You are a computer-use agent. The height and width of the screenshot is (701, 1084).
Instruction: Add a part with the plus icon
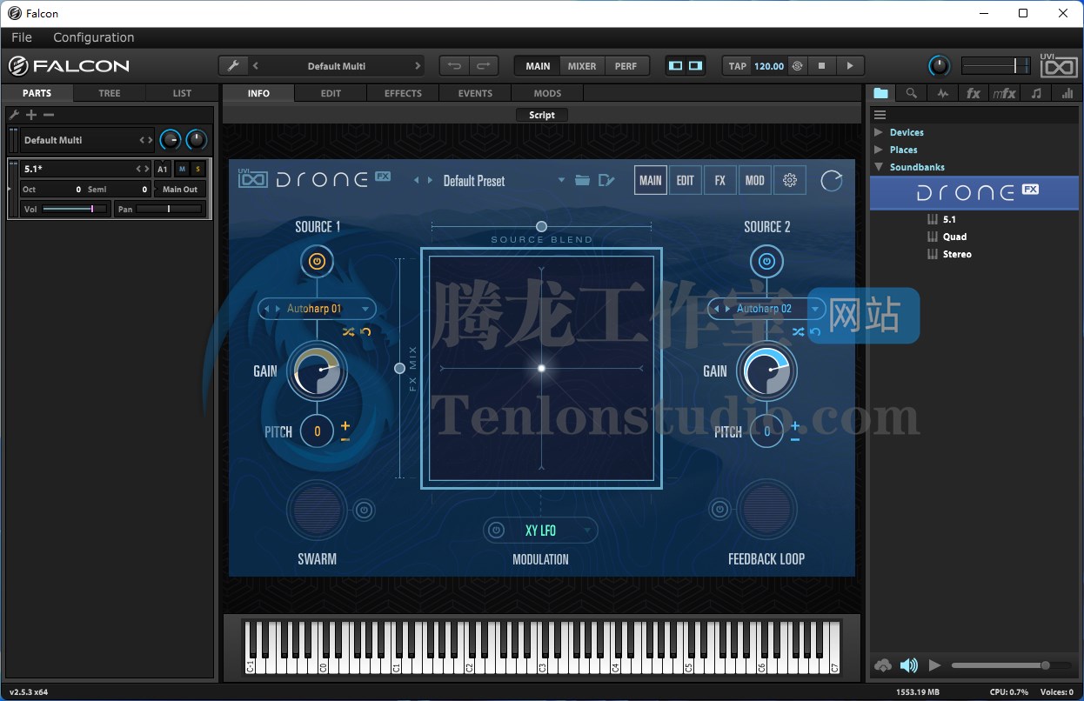(x=31, y=115)
